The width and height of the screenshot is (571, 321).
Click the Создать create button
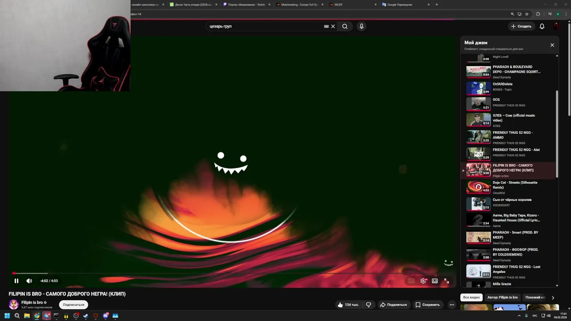[x=521, y=26]
